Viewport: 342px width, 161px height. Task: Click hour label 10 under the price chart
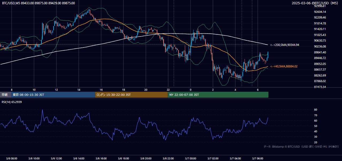tap(34, 90)
